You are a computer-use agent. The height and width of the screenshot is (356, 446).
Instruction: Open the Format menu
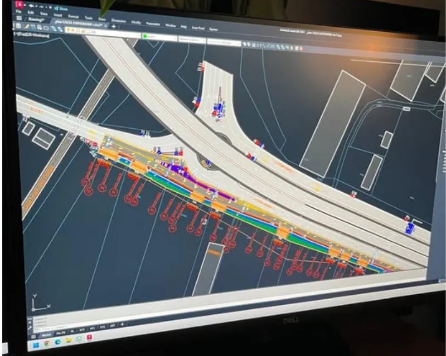(73, 17)
